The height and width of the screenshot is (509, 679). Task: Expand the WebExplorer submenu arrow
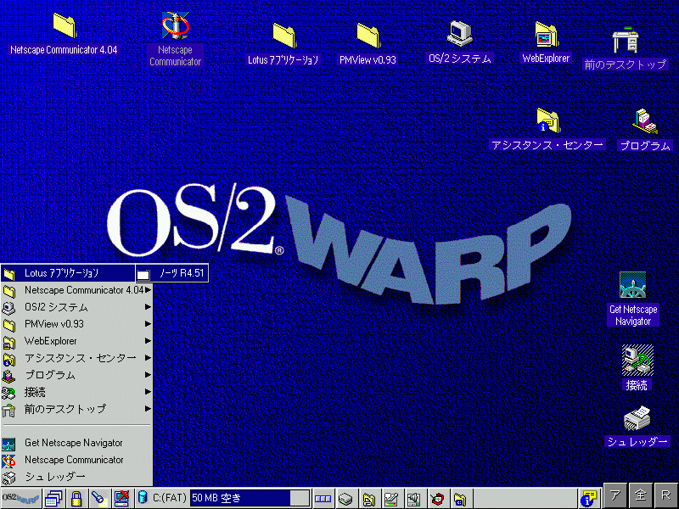[148, 341]
